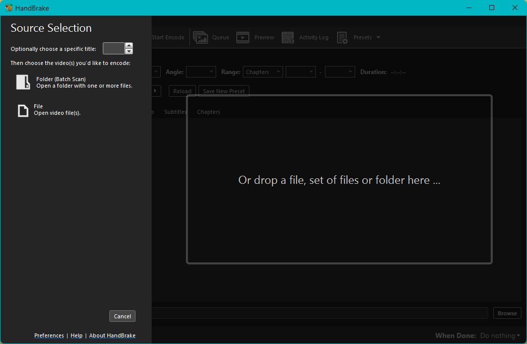Switch to the Subtitles tab

(x=175, y=112)
